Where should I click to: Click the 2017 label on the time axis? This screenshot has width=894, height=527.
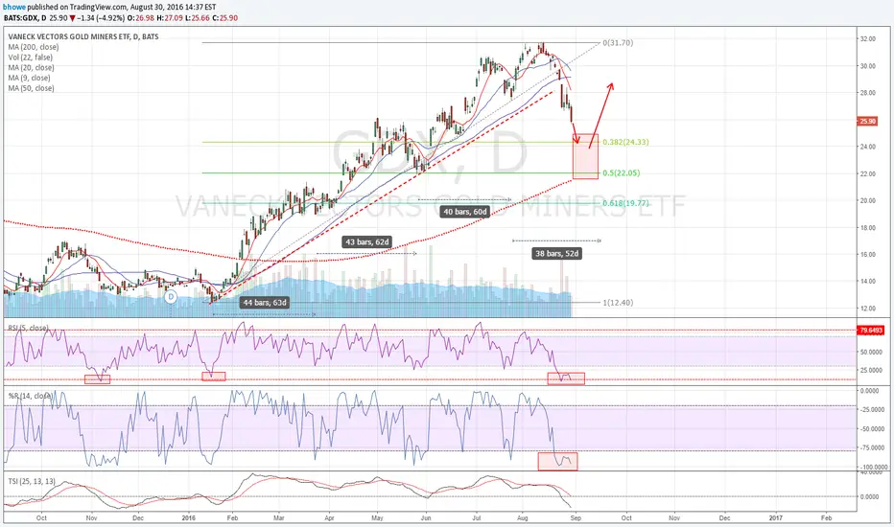(775, 518)
